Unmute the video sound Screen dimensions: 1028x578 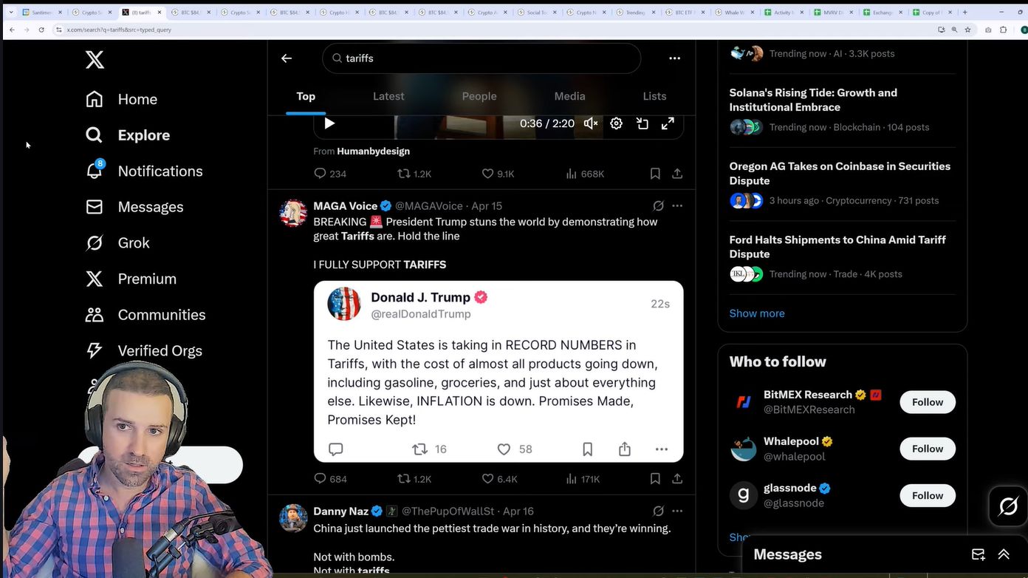click(591, 123)
